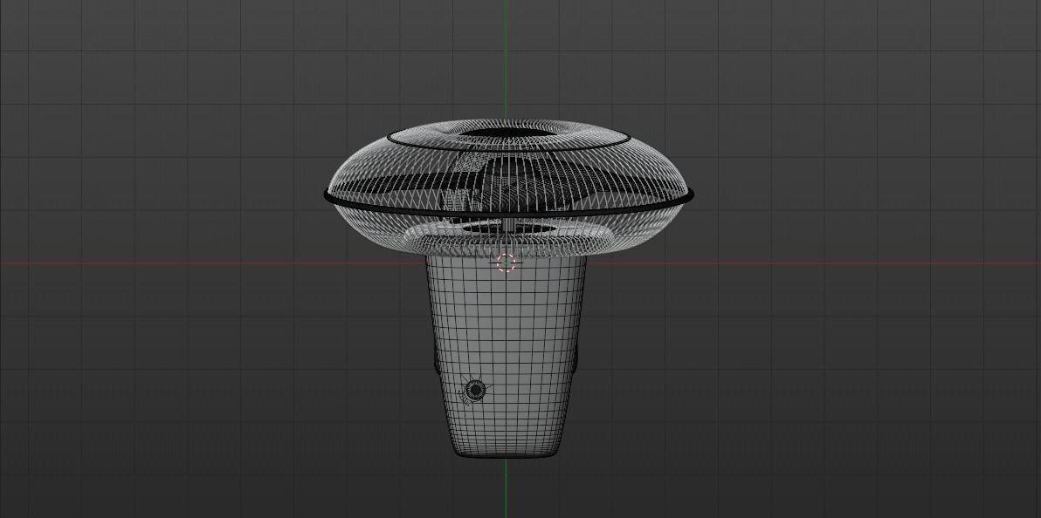The height and width of the screenshot is (518, 1041).
Task: Select the domed wireframe shade on top
Action: point(508,187)
